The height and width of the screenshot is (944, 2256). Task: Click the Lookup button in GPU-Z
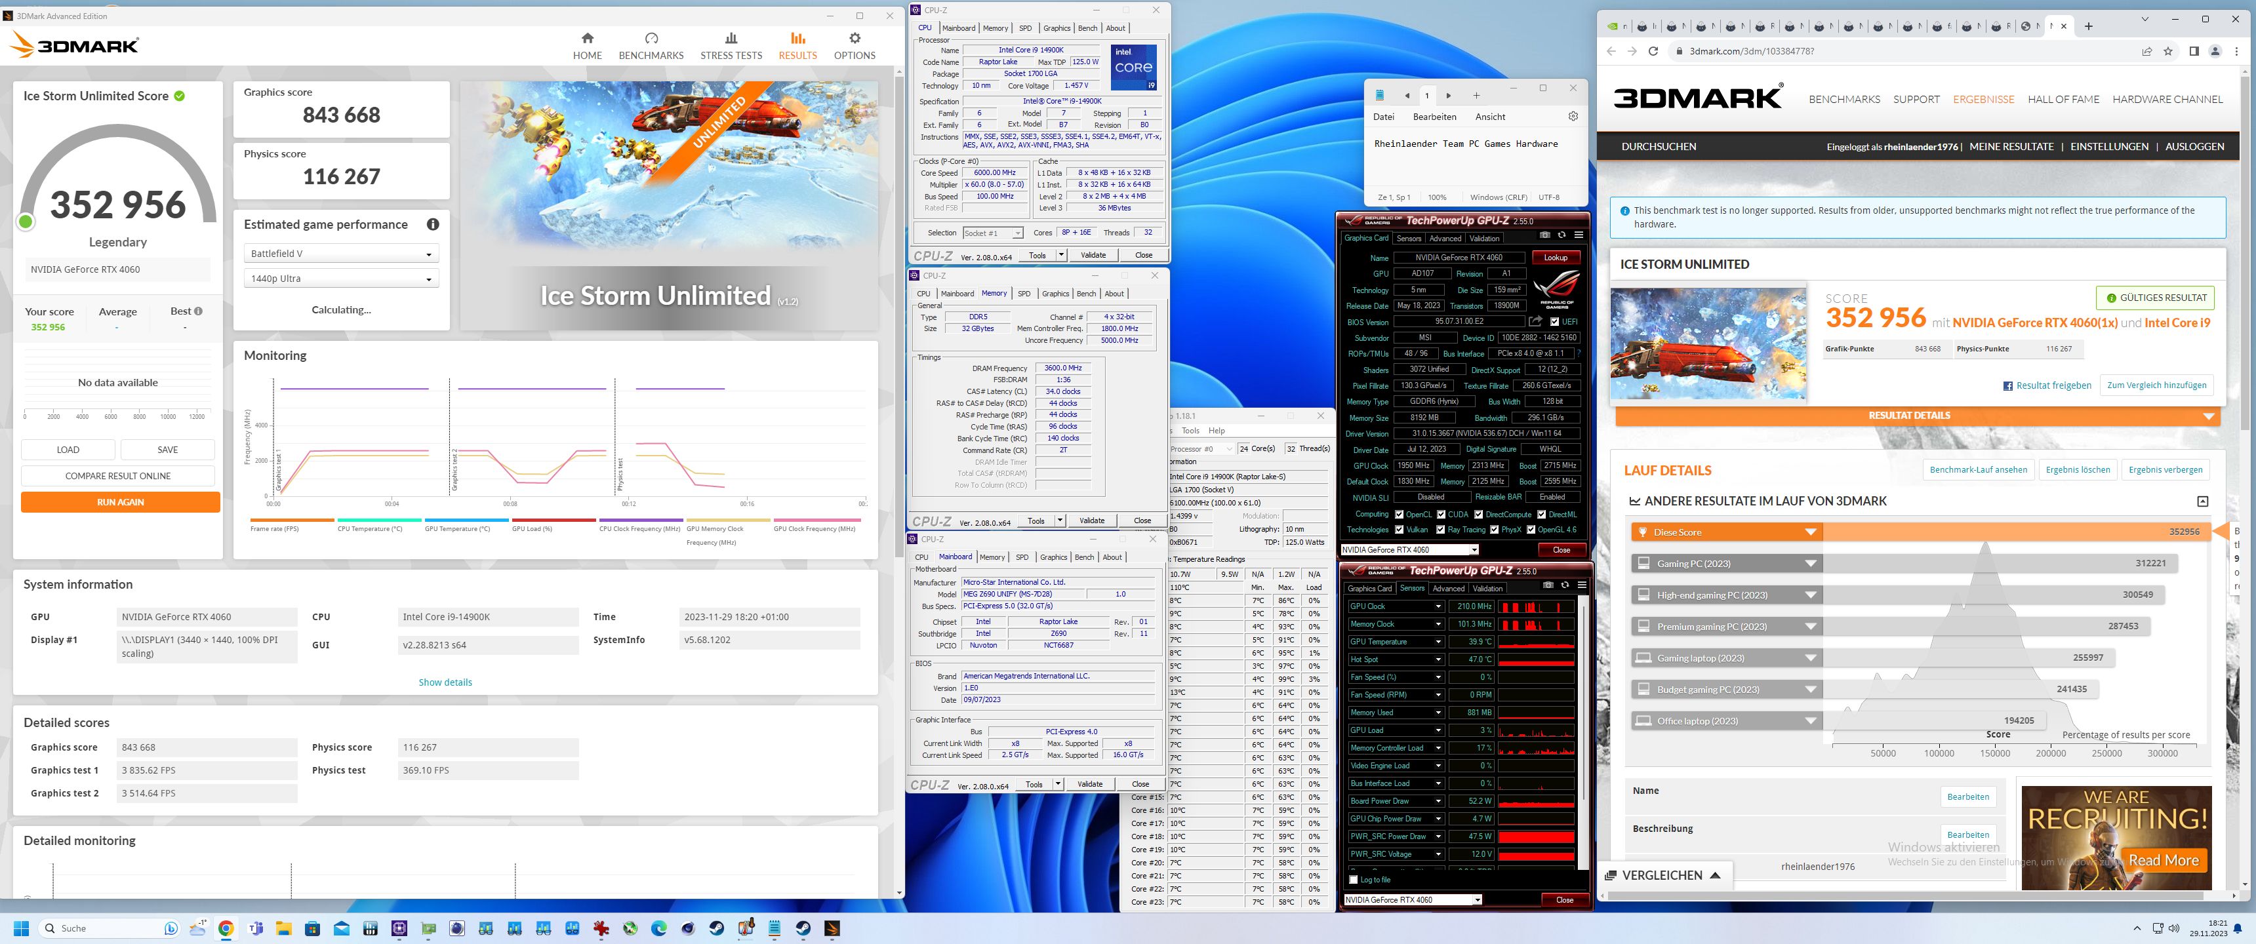1556,258
